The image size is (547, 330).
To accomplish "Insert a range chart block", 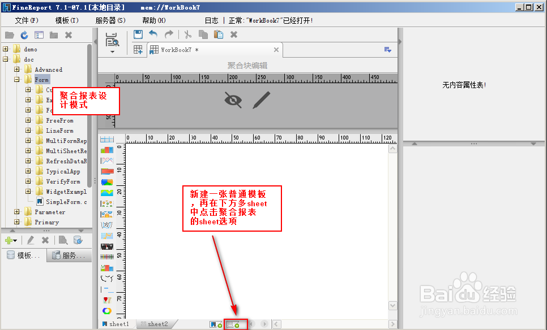I will pyautogui.click(x=107, y=257).
